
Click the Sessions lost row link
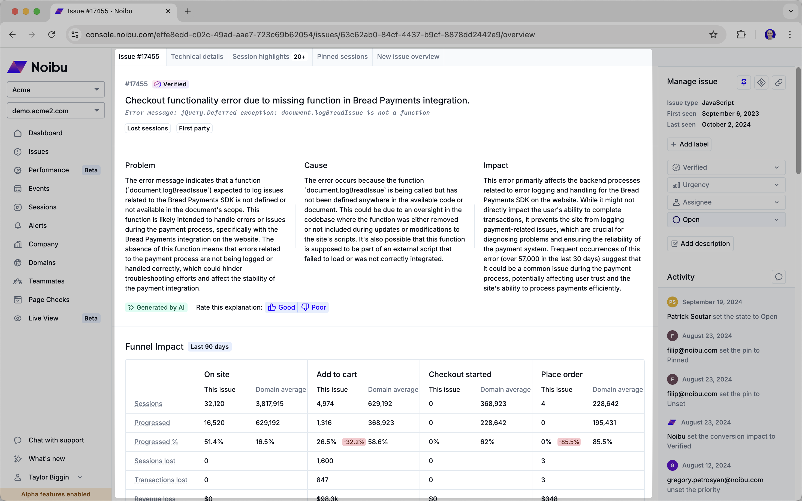[x=155, y=461]
